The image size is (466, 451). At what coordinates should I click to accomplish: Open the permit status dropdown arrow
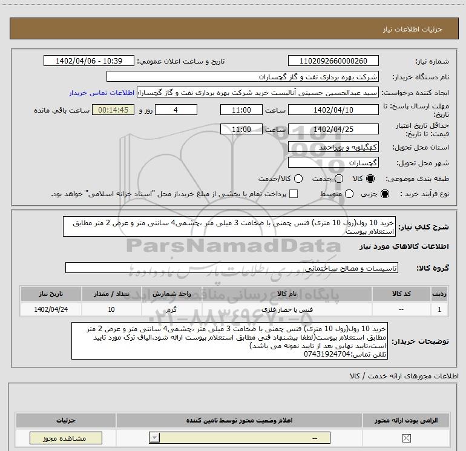click(x=154, y=438)
